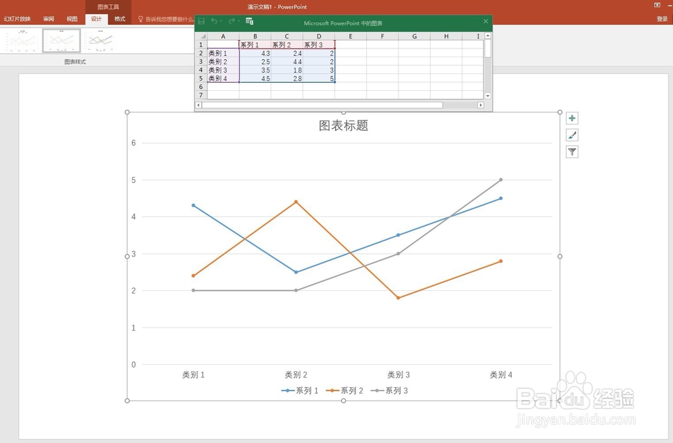The width and height of the screenshot is (673, 443).
Task: Open the Chart Filters funnel button
Action: pyautogui.click(x=571, y=151)
